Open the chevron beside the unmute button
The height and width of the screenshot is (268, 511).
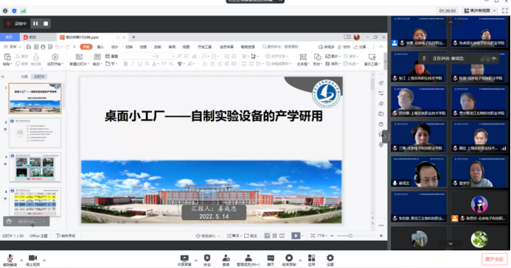[21, 260]
